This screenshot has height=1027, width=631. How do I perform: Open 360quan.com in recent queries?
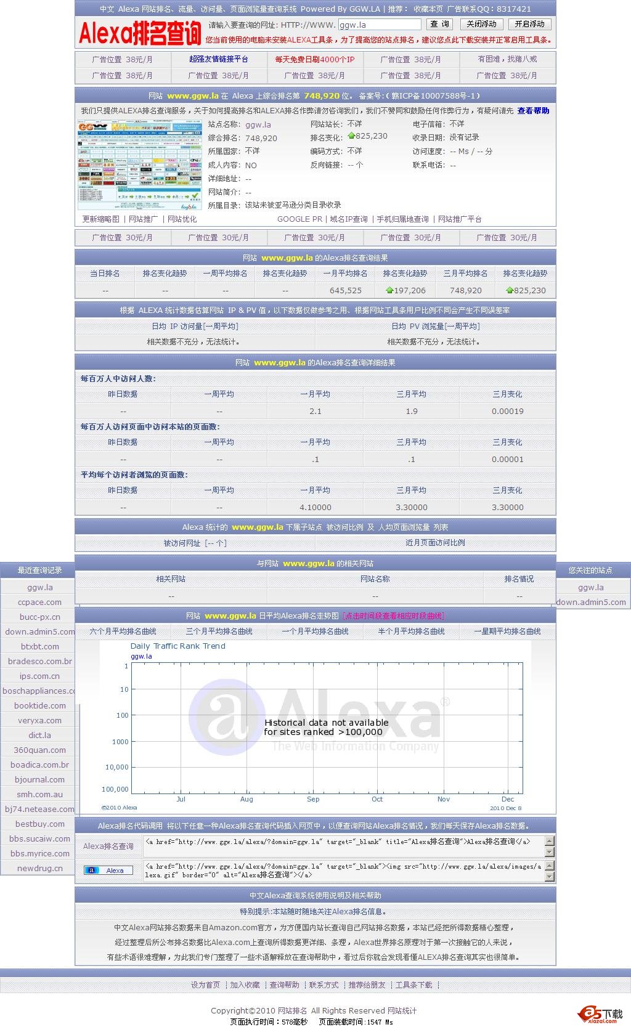(x=39, y=750)
